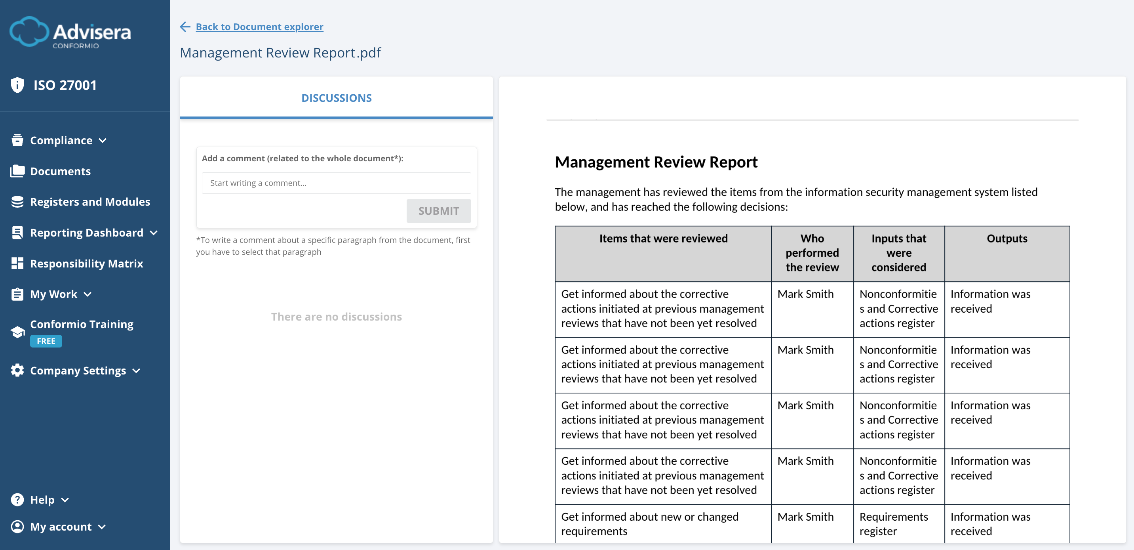Click the Help question mark icon
The height and width of the screenshot is (550, 1134).
tap(17, 499)
